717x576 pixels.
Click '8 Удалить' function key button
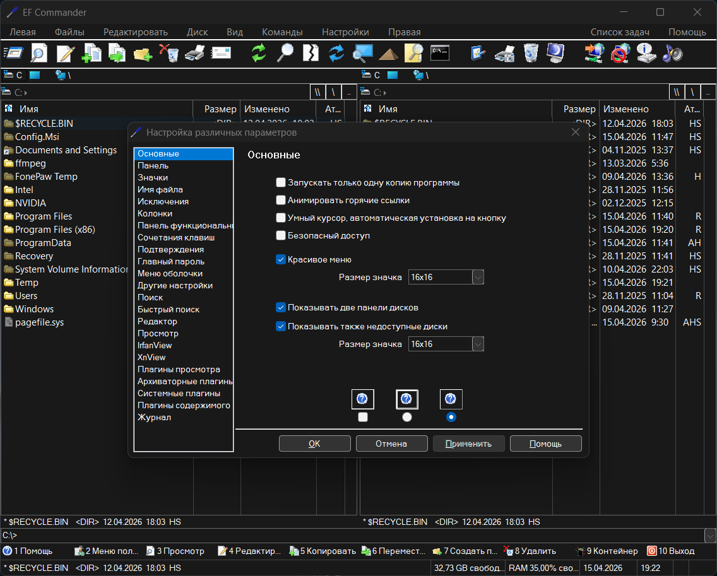click(x=530, y=551)
